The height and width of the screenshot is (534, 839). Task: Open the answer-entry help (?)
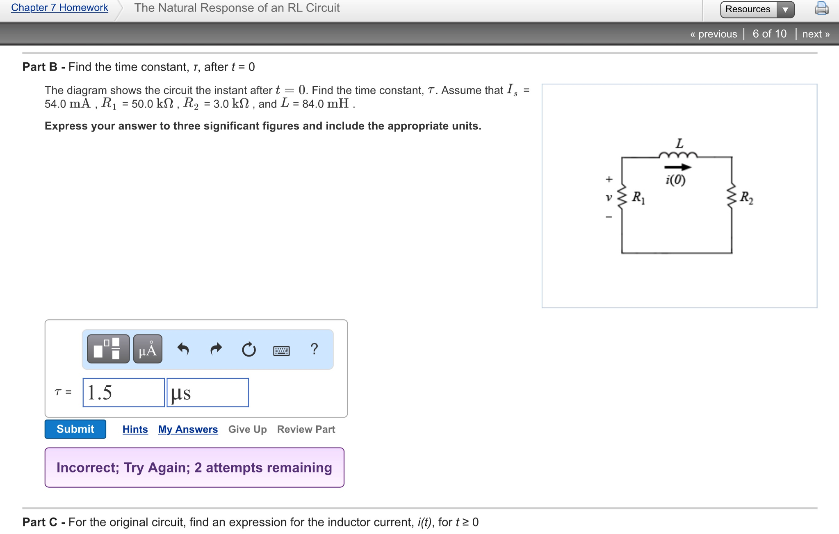pyautogui.click(x=314, y=349)
